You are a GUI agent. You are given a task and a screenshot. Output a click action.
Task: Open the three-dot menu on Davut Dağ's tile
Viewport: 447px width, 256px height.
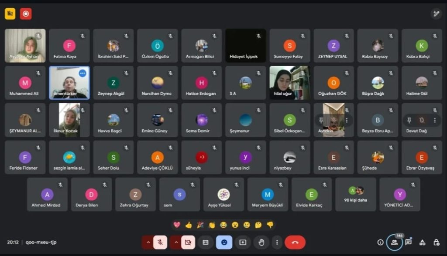pos(434,120)
